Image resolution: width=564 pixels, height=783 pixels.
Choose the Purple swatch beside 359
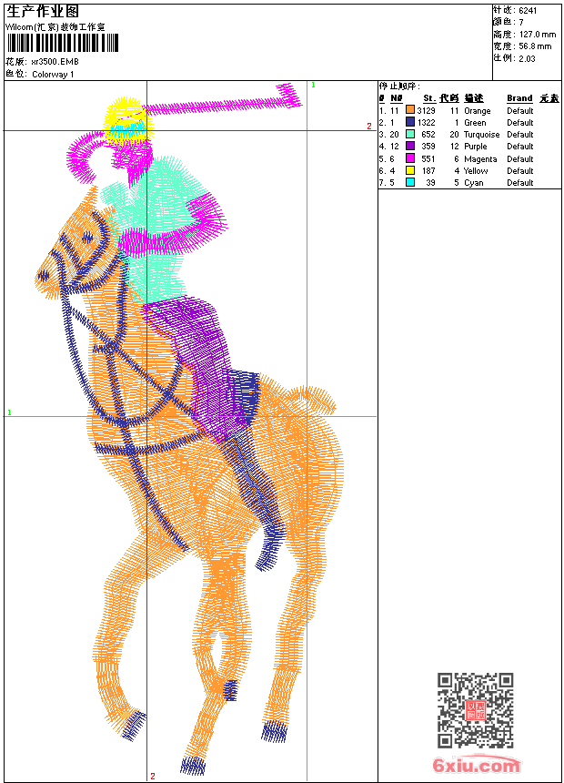tap(410, 146)
